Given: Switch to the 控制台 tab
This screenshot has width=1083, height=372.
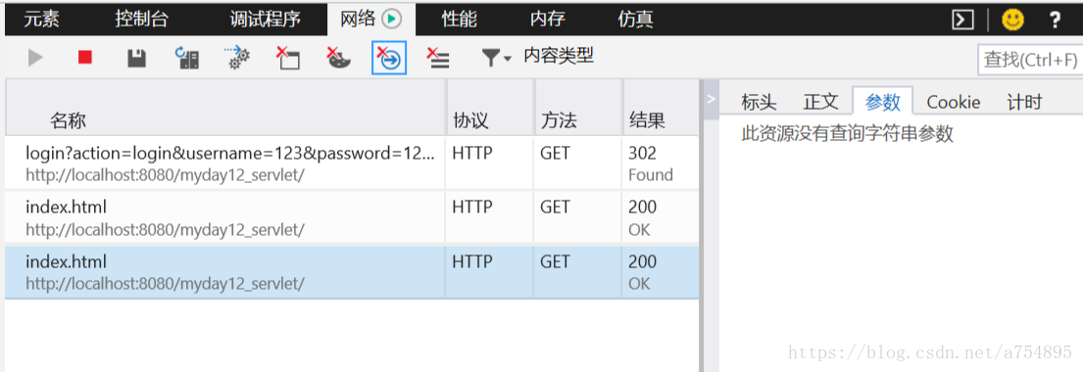Looking at the screenshot, I should pyautogui.click(x=141, y=20).
